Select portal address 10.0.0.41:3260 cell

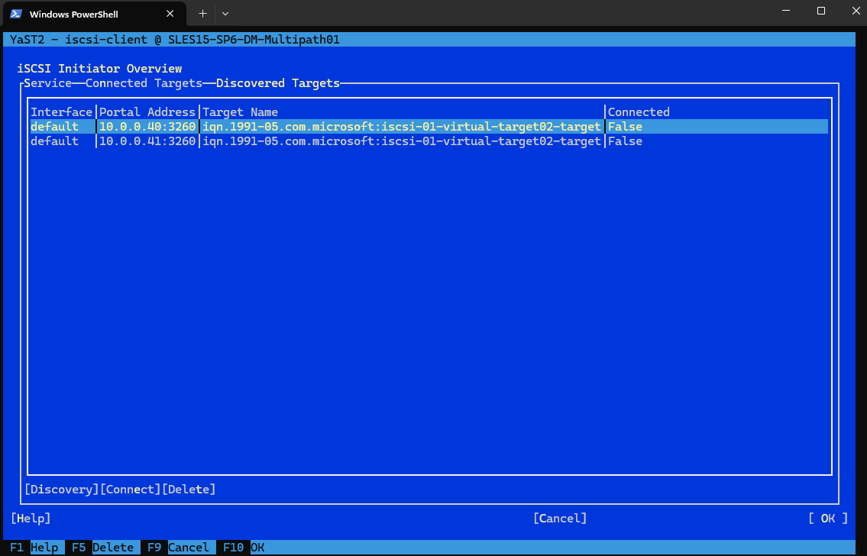[147, 141]
